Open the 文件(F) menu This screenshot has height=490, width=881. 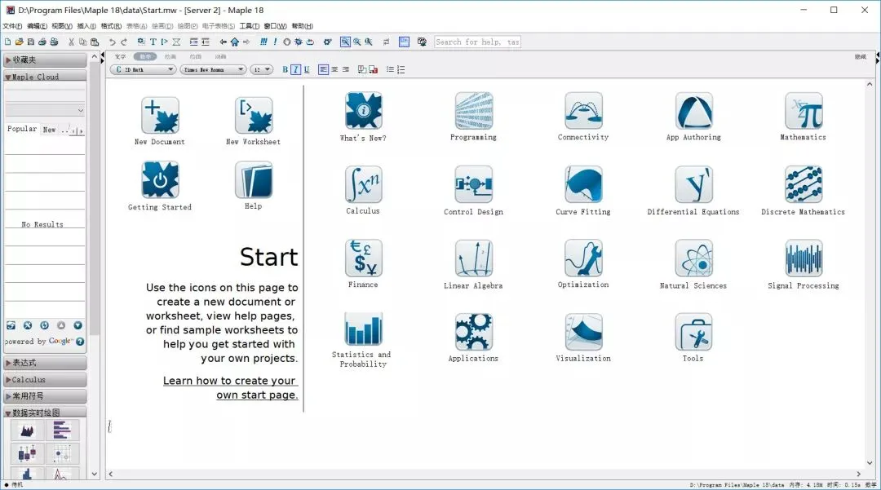coord(11,26)
